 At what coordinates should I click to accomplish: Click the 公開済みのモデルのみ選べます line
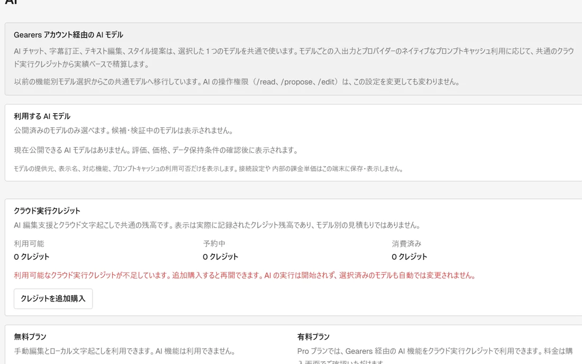point(124,131)
